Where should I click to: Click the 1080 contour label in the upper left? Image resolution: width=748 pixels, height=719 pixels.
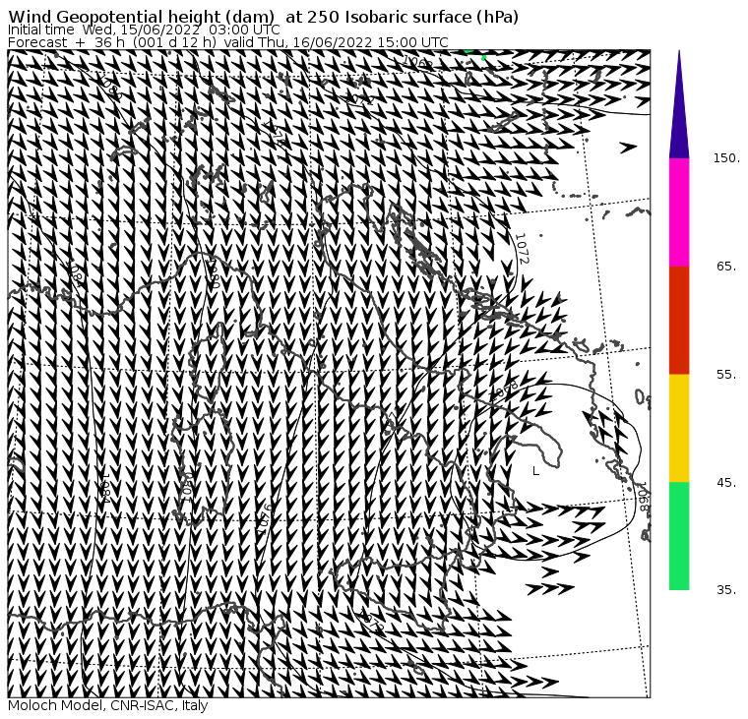click(x=109, y=86)
